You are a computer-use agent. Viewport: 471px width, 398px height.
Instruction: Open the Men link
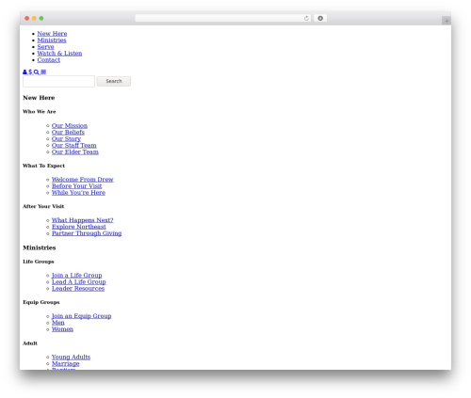pyautogui.click(x=58, y=323)
